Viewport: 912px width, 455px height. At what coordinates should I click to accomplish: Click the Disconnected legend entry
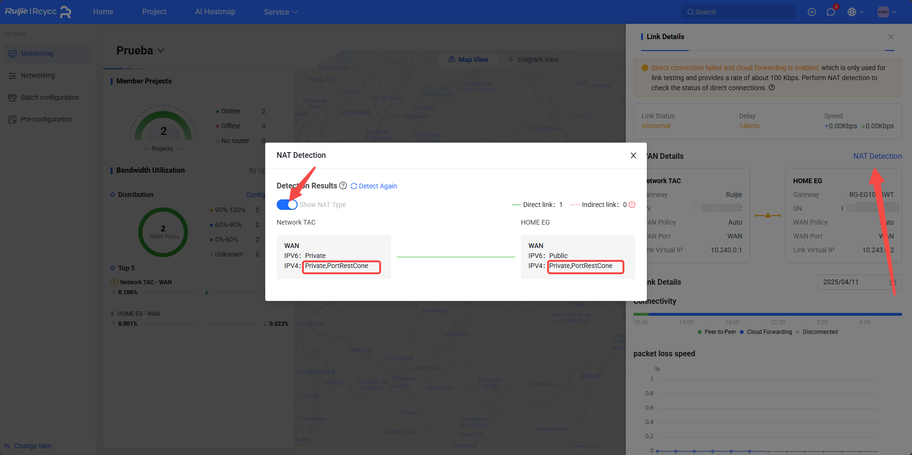[817, 332]
